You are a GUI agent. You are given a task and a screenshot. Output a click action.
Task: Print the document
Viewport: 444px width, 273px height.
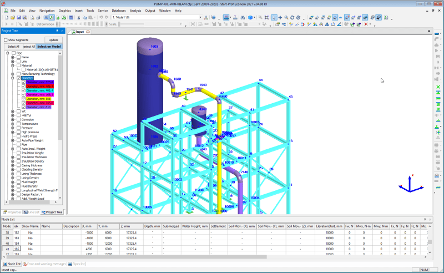pyautogui.click(x=38, y=18)
